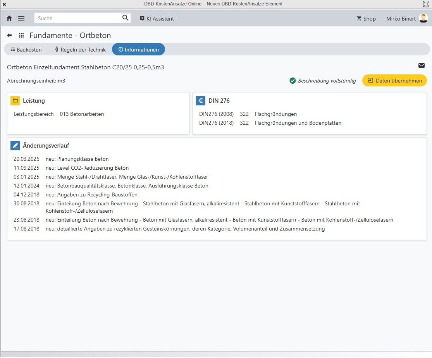Click the green Beschreibung vollständig checkmark
Screen dimensions: 432x358
tap(293, 81)
